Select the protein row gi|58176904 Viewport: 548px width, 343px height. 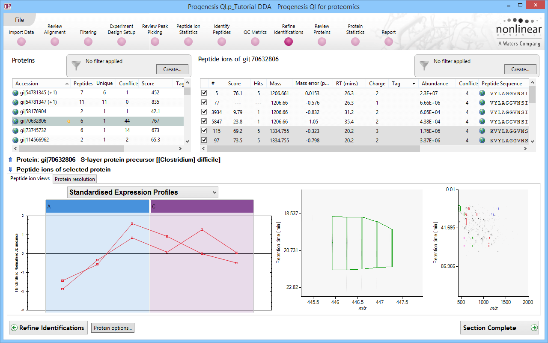[98, 111]
